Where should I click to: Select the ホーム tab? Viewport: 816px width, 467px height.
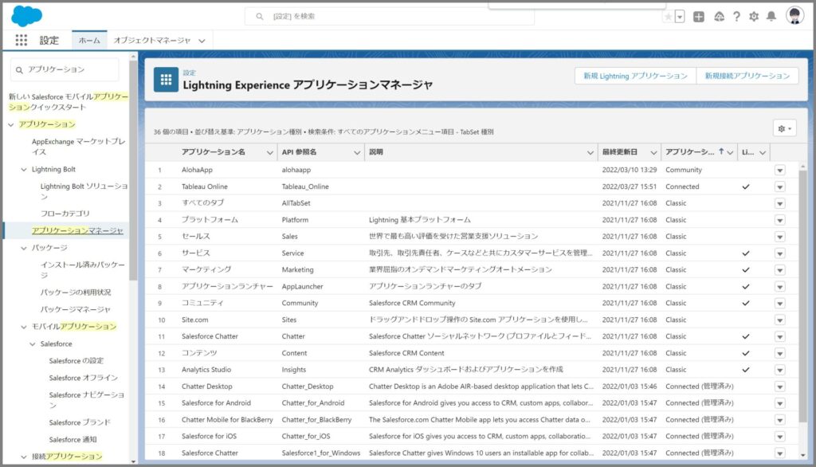[x=89, y=37]
